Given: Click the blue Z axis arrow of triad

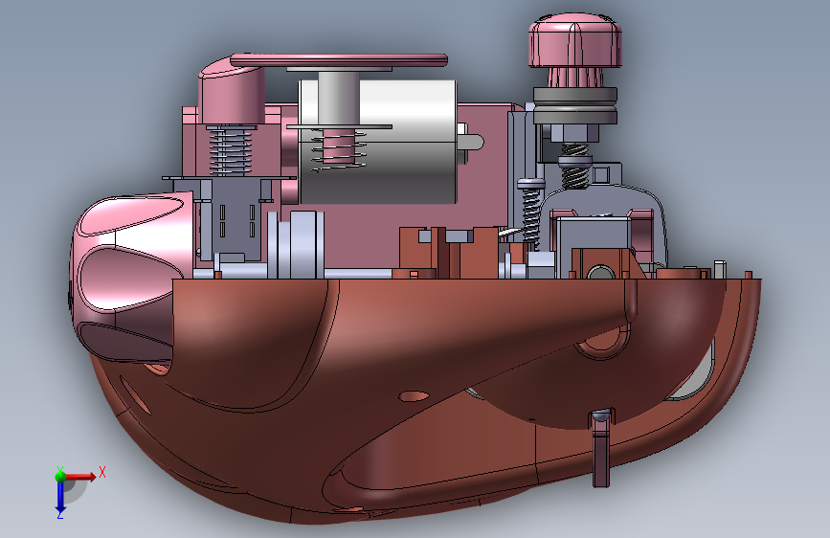Looking at the screenshot, I should point(59,497).
